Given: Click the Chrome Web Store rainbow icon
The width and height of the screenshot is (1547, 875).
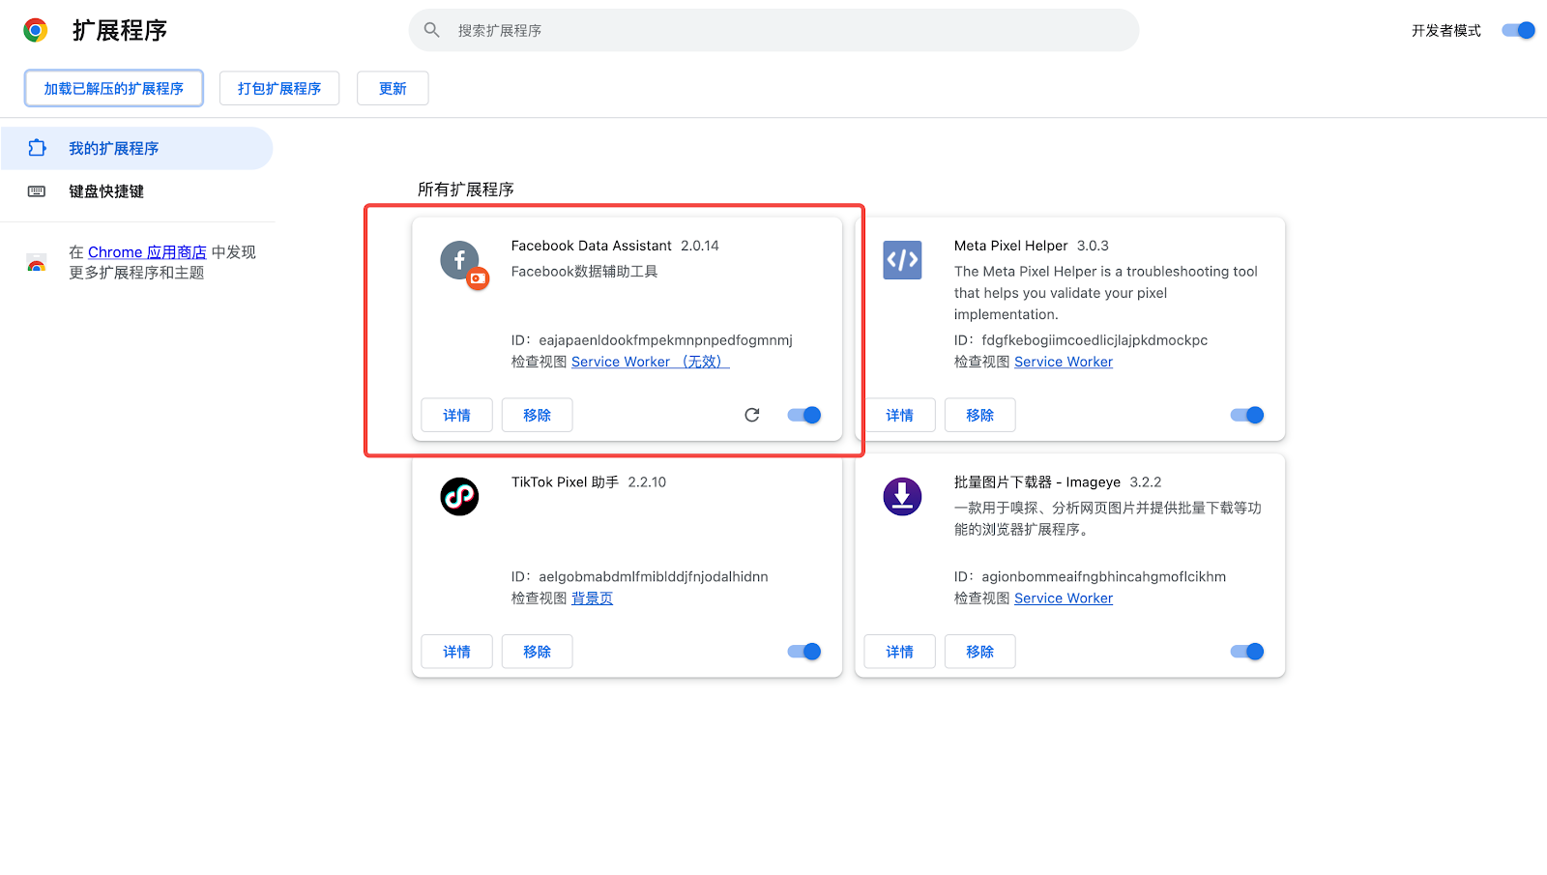Looking at the screenshot, I should tap(37, 264).
